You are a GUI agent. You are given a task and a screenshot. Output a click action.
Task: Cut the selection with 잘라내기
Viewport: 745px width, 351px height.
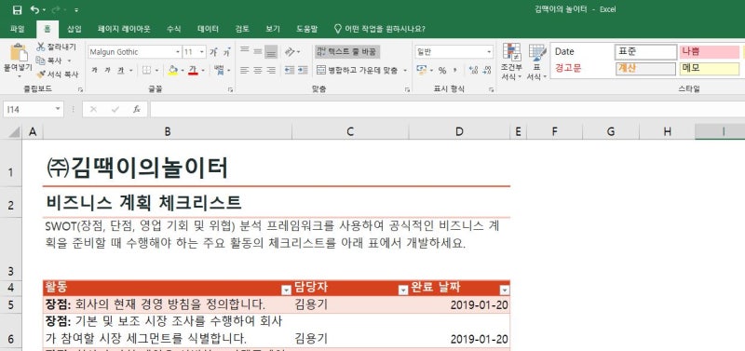click(56, 47)
